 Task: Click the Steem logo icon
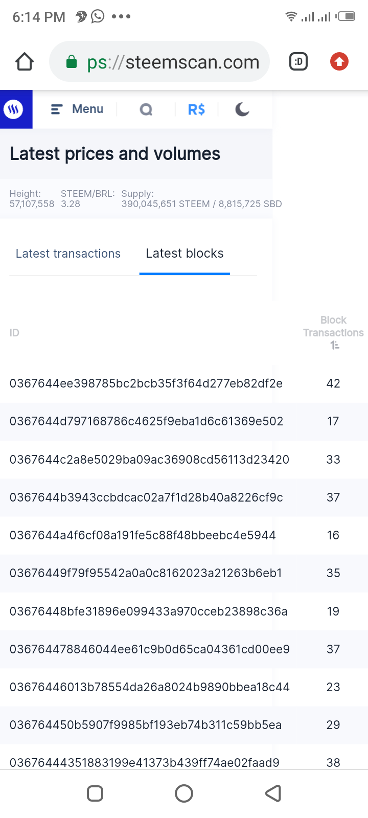click(x=14, y=109)
